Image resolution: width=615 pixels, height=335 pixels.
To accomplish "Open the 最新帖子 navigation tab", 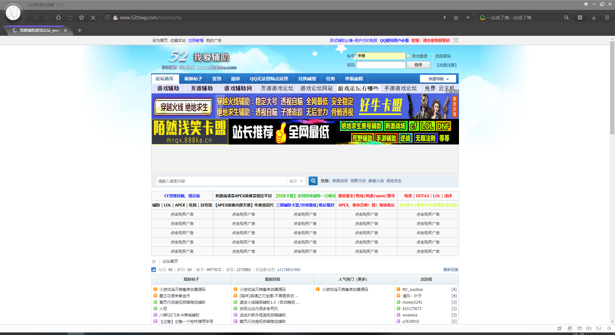I will click(193, 79).
